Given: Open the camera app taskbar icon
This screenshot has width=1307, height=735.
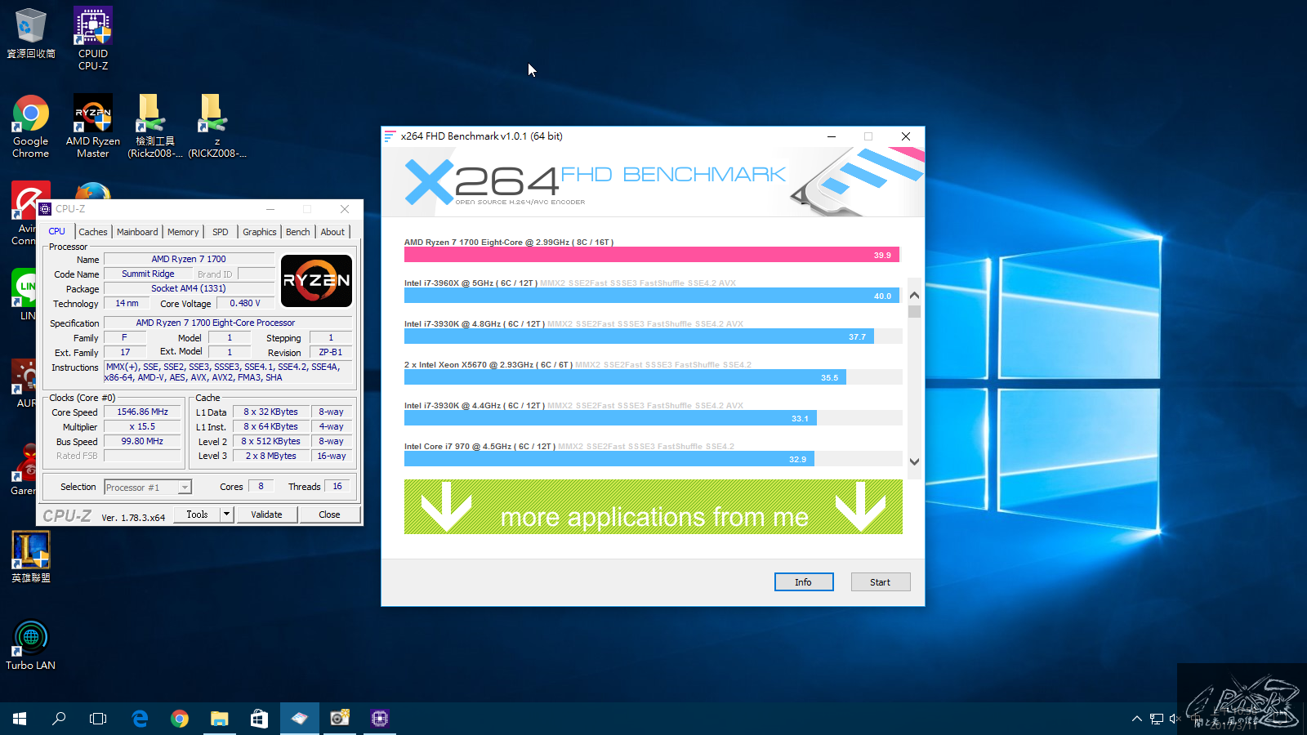Looking at the screenshot, I should point(339,719).
